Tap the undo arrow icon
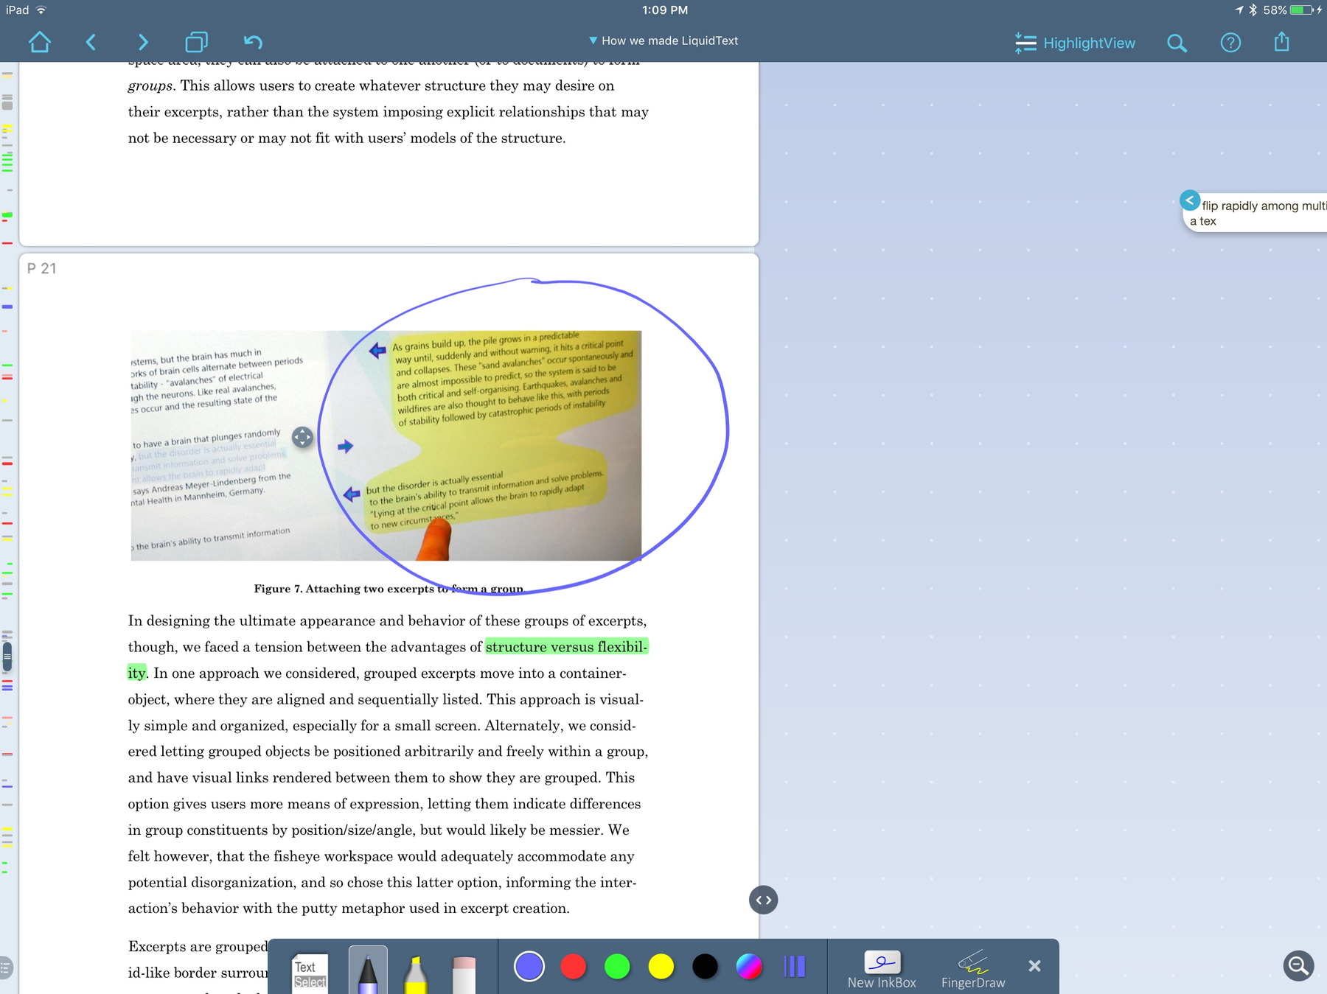Screen dimensions: 1327x994 pyautogui.click(x=253, y=42)
